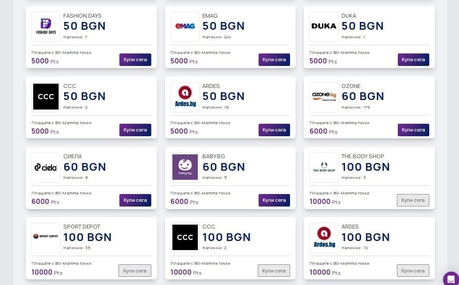Click the baby.bg purple logo icon
The width and height of the screenshot is (459, 285).
(185, 167)
